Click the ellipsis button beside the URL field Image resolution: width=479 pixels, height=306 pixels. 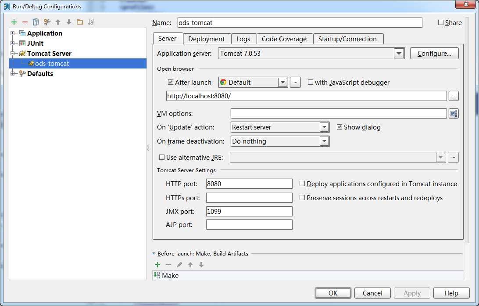pos(454,96)
